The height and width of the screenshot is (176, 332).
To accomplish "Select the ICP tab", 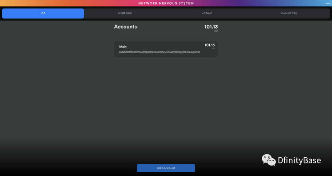I will [43, 13].
